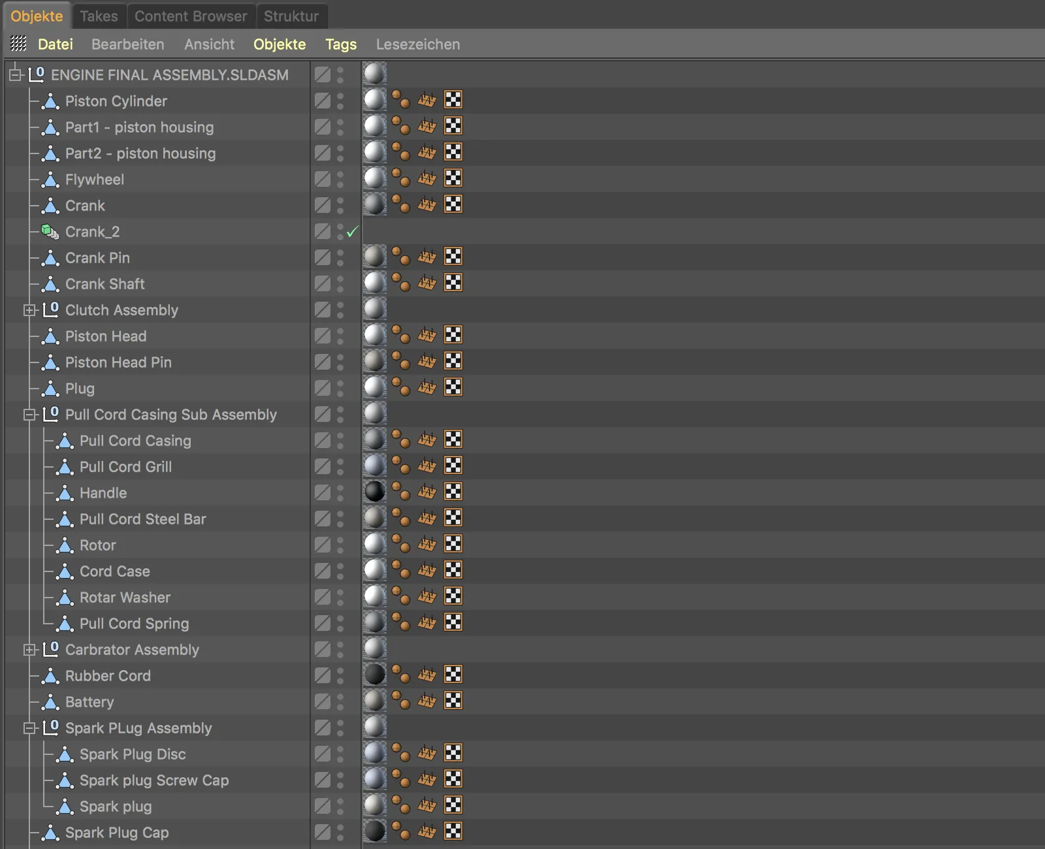This screenshot has width=1045, height=849.
Task: Toggle editor visibility dot for Flywheel
Action: pyautogui.click(x=340, y=175)
